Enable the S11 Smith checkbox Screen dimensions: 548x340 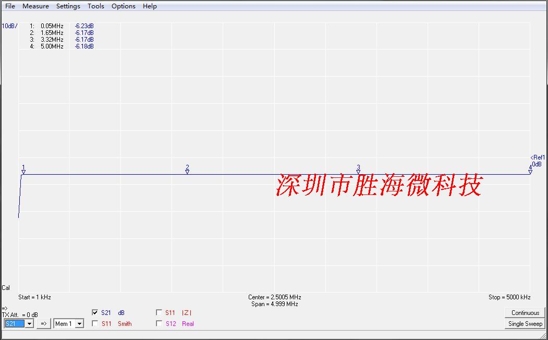[x=95, y=324]
